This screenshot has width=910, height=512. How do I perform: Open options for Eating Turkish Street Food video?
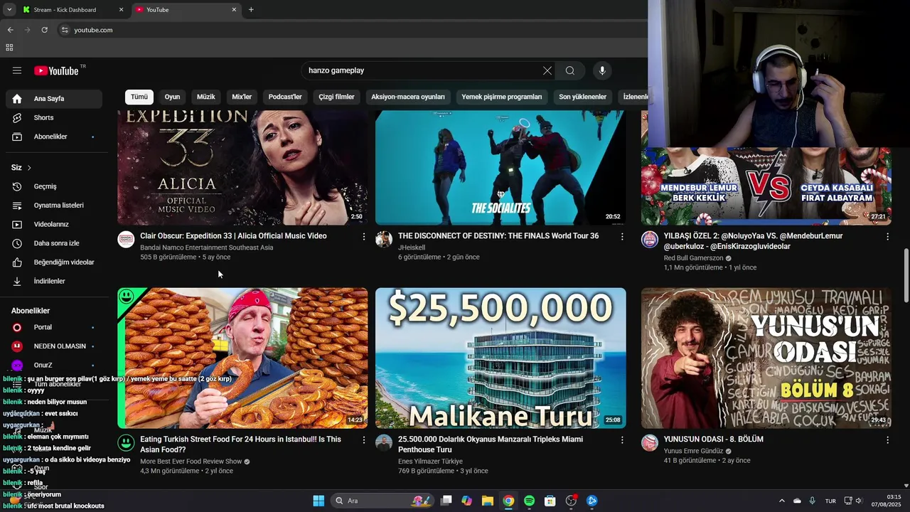tap(364, 440)
